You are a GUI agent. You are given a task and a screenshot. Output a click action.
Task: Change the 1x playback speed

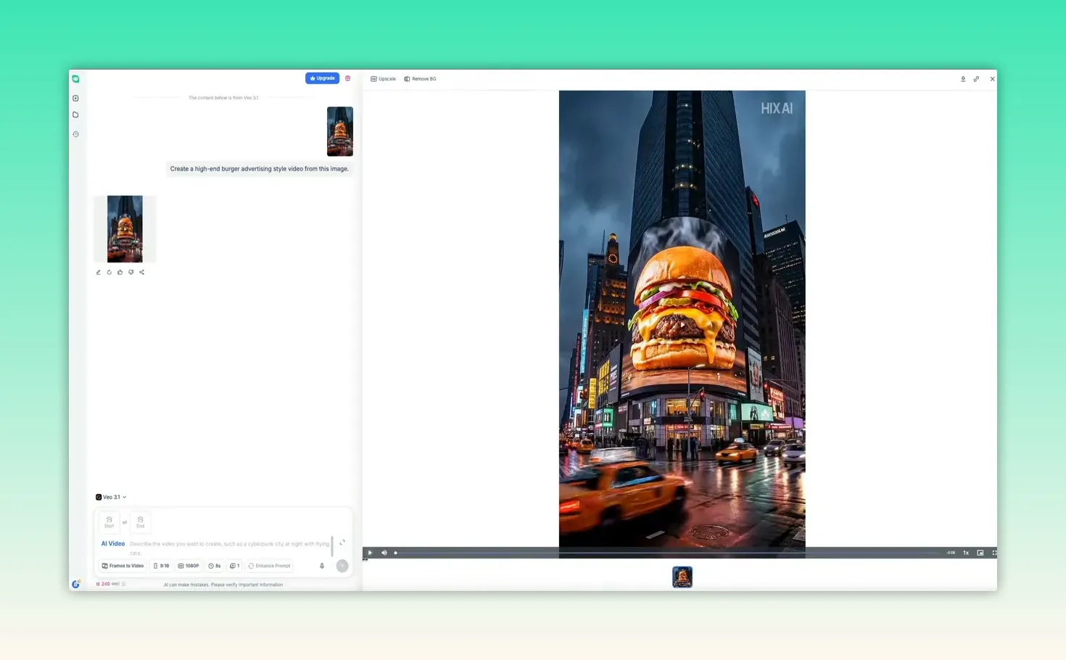tap(966, 553)
